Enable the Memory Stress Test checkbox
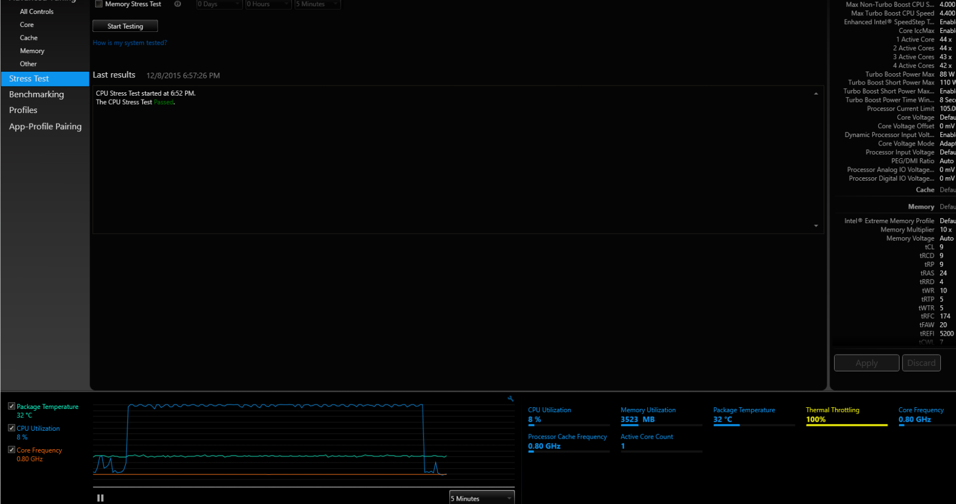This screenshot has width=956, height=504. pyautogui.click(x=99, y=4)
